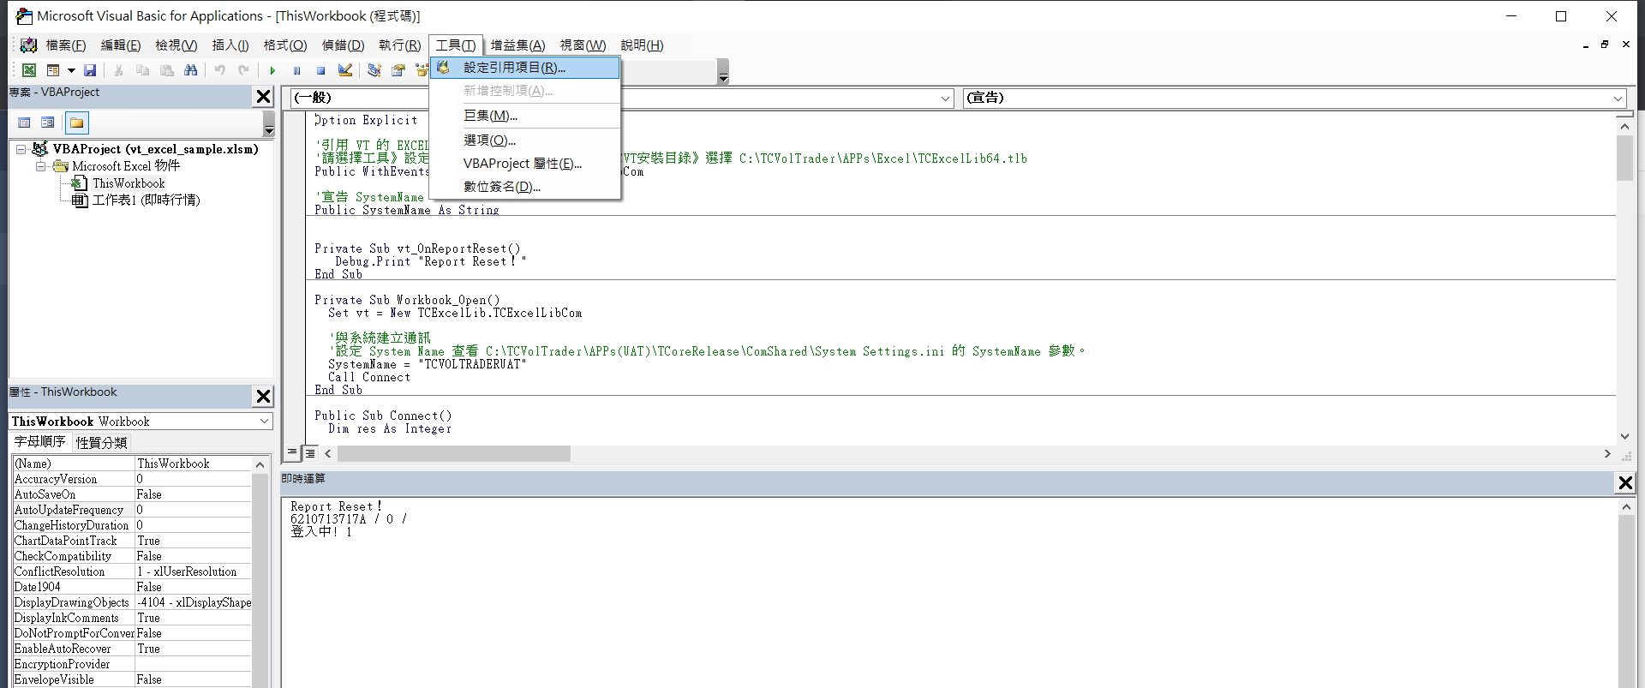Viewport: 1645px width, 688px height.
Task: Choose 數位簽名(D)... from the menu
Action: 525,187
